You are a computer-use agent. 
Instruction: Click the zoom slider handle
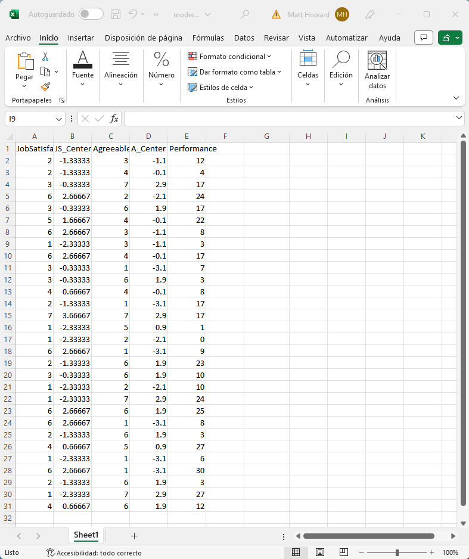coord(397,552)
